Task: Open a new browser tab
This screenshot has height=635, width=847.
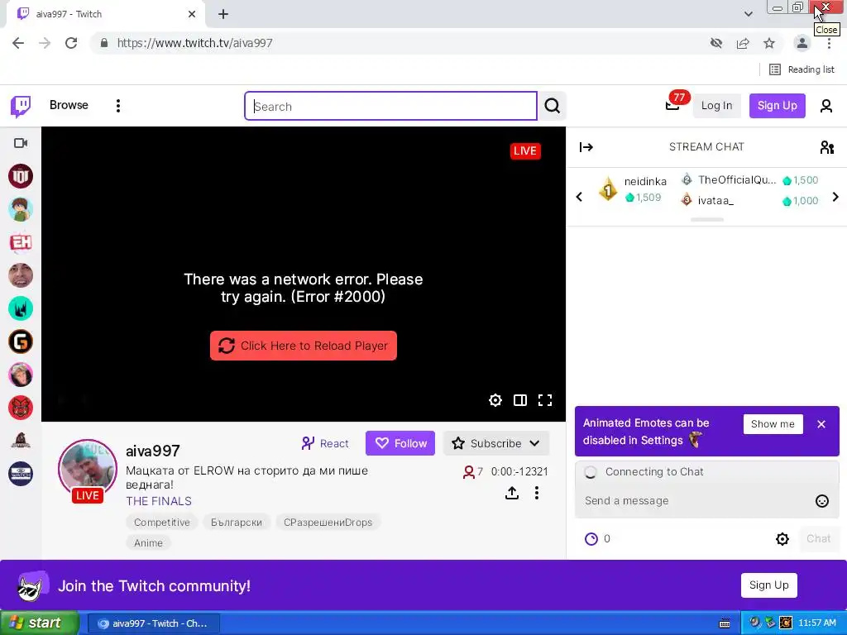Action: tap(223, 14)
